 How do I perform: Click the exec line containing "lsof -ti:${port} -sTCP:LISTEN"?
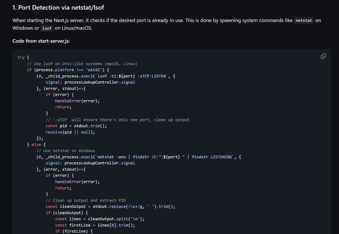tap(106, 76)
